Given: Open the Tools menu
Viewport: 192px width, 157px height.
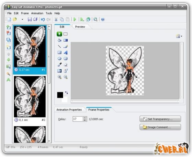Looking at the screenshot, I should [49, 13].
